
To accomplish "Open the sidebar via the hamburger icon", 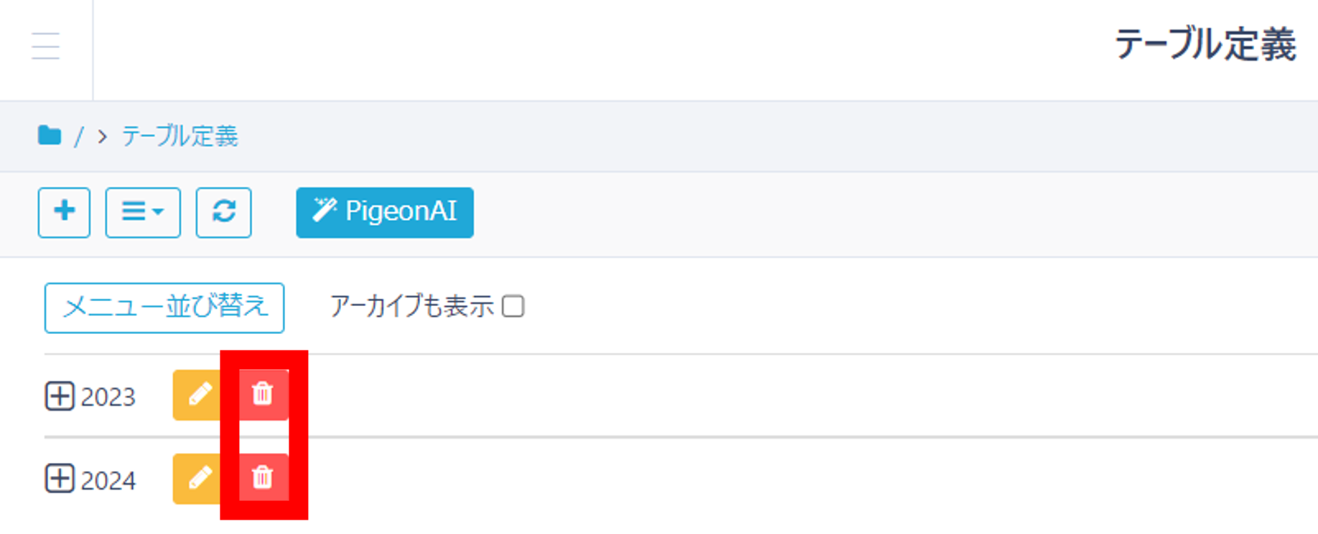I will click(45, 45).
